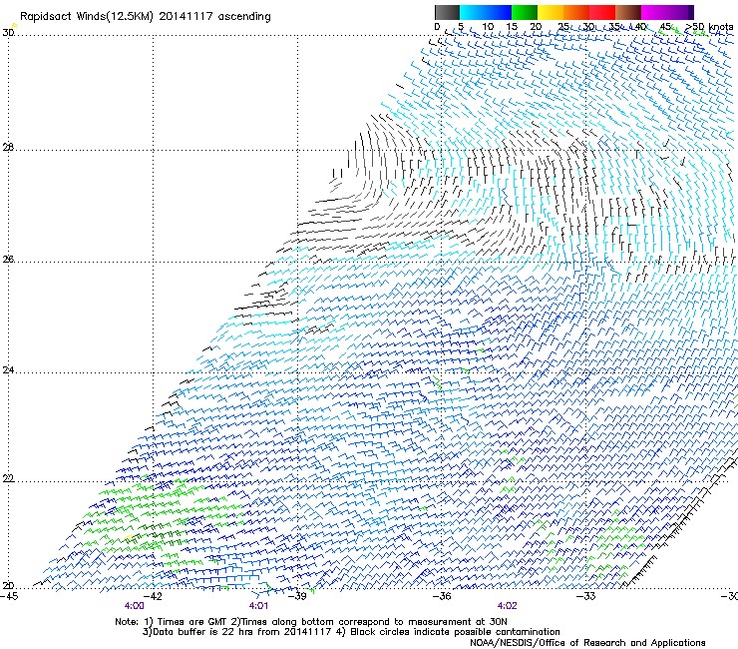Screen dimensions: 738x649
Task: Click the brown 35-40 knots swatch
Action: tap(628, 12)
